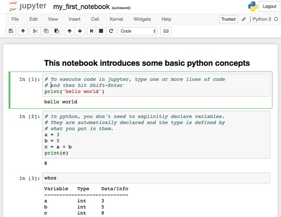Click the In [2]: prompt
The height and width of the screenshot is (217, 281).
(x=29, y=117)
